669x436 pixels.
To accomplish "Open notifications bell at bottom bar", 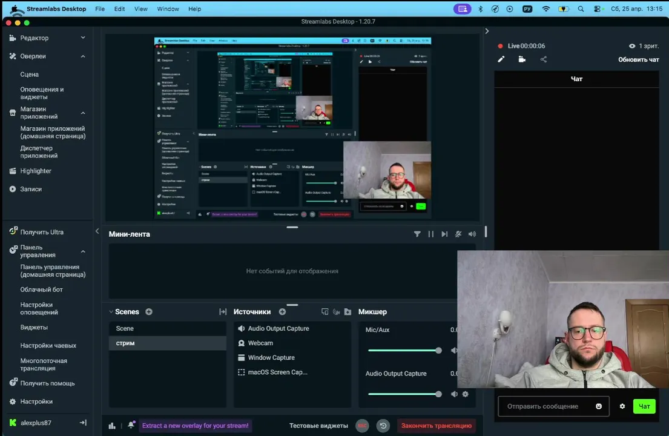I will tap(131, 425).
